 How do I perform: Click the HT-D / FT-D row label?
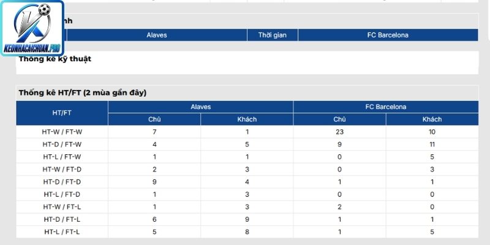pos(62,182)
